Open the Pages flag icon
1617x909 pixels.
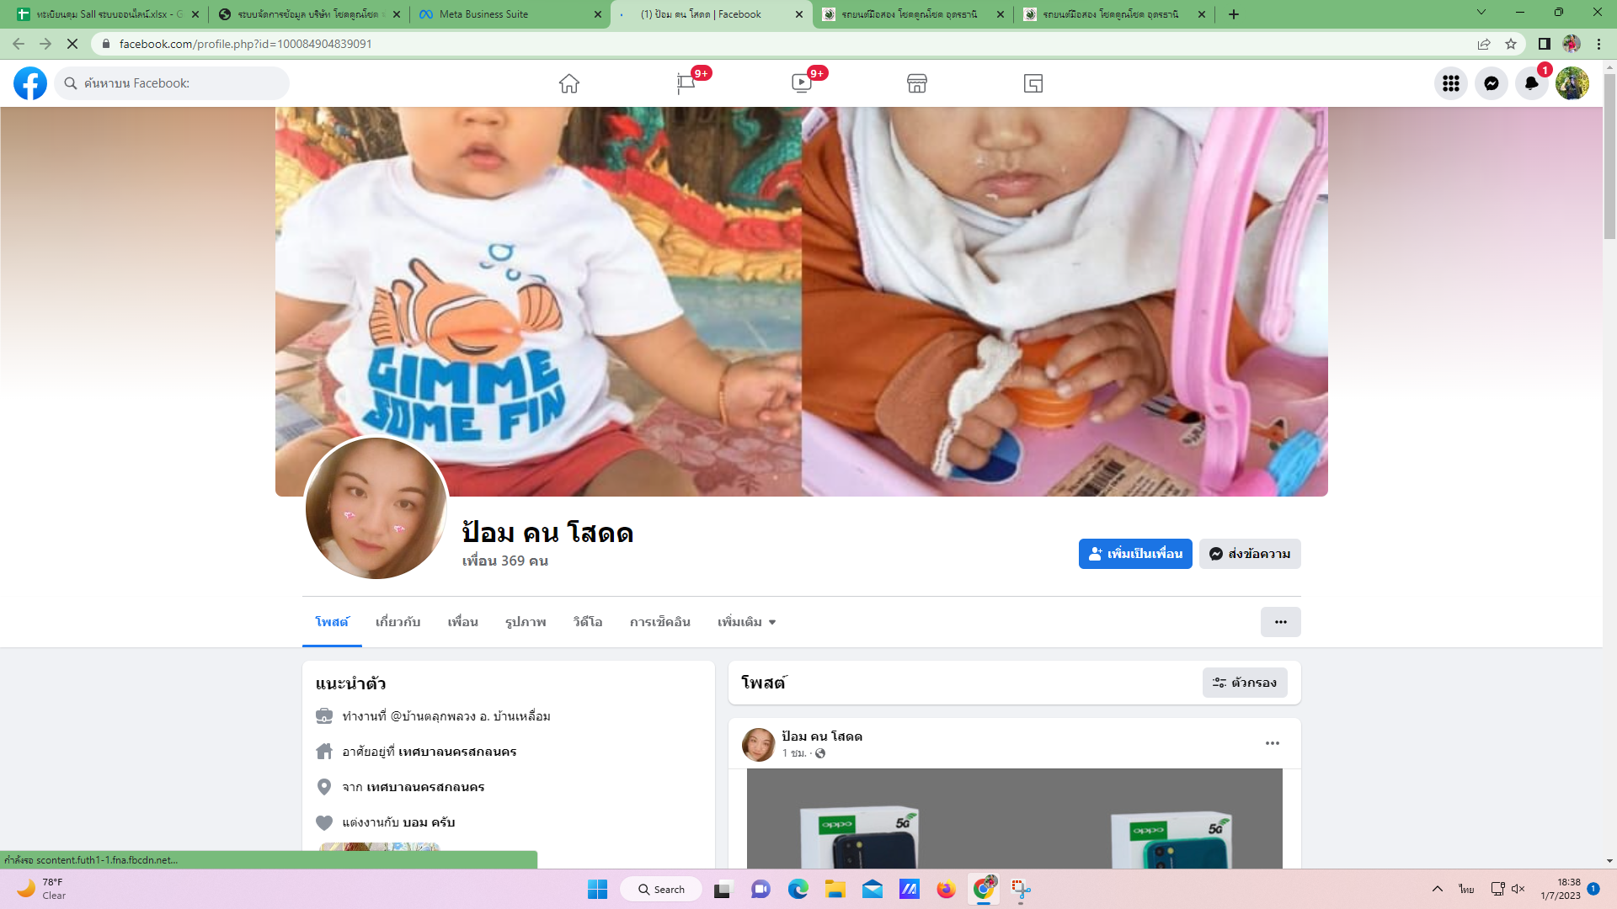(686, 83)
